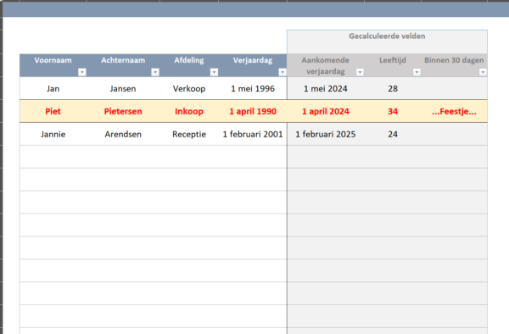
Task: Click the empty Voornaam cell below Jannie
Action: click(x=53, y=157)
